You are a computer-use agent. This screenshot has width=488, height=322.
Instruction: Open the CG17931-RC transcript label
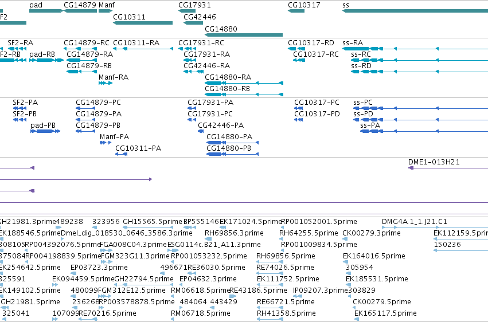(x=201, y=43)
